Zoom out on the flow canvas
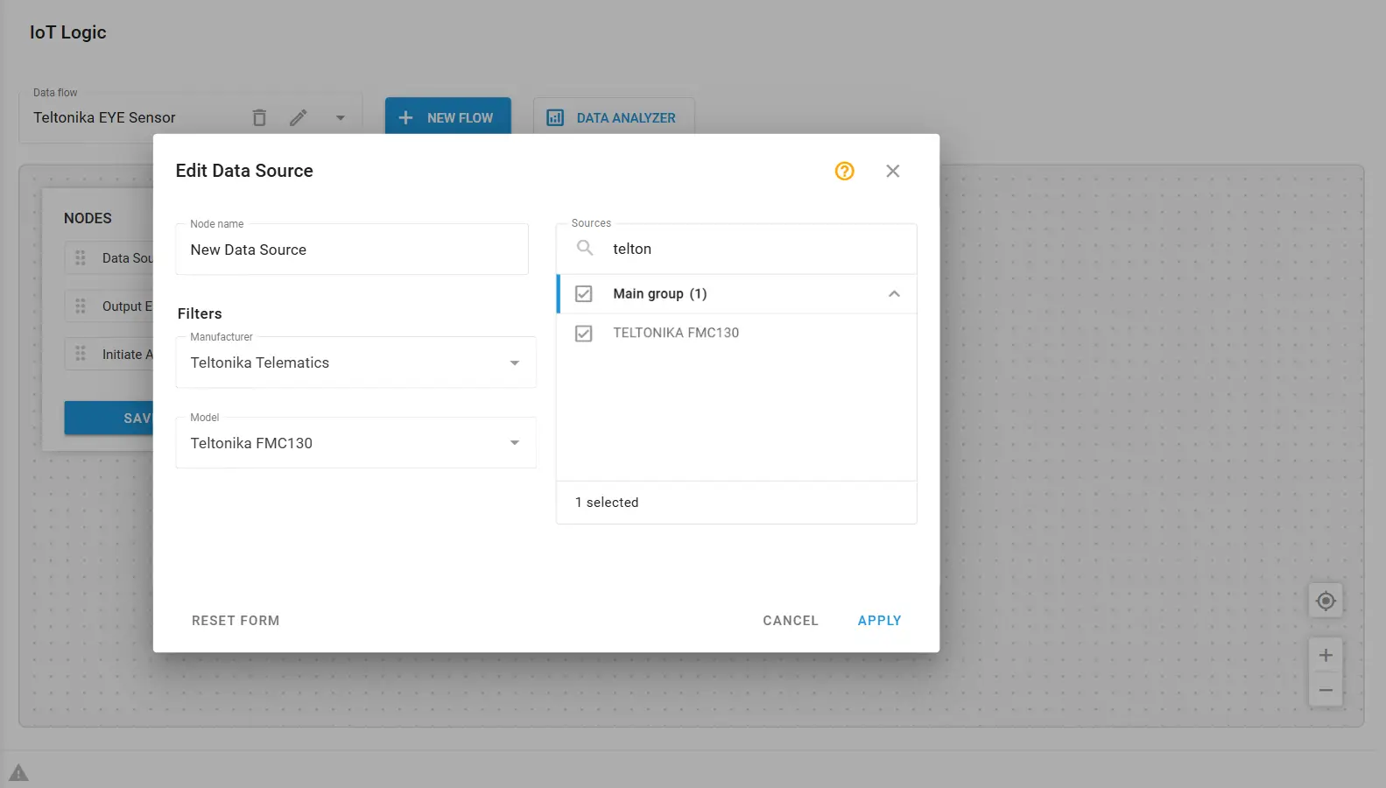The image size is (1386, 788). (1326, 690)
